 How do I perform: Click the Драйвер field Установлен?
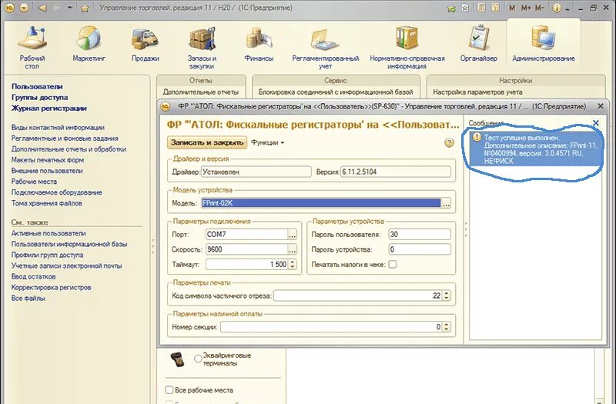pos(256,172)
